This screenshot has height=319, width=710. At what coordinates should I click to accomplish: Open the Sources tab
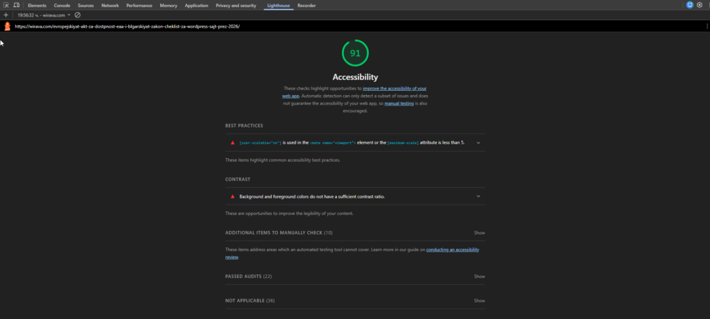point(85,6)
